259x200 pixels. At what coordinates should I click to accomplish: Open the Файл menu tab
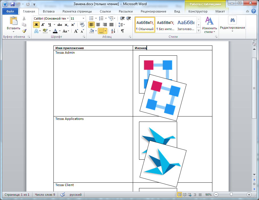(x=10, y=11)
